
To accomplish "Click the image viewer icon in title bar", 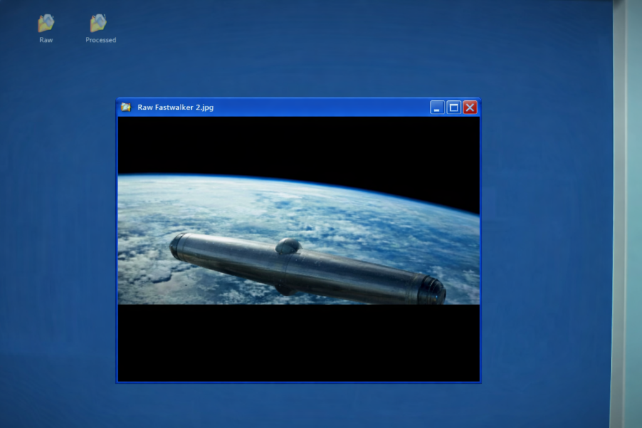I will tap(126, 107).
